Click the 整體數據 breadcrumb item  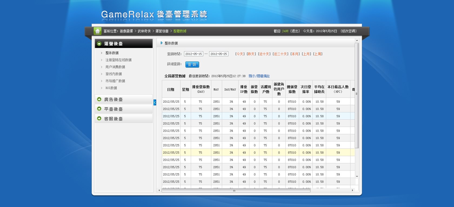[180, 31]
